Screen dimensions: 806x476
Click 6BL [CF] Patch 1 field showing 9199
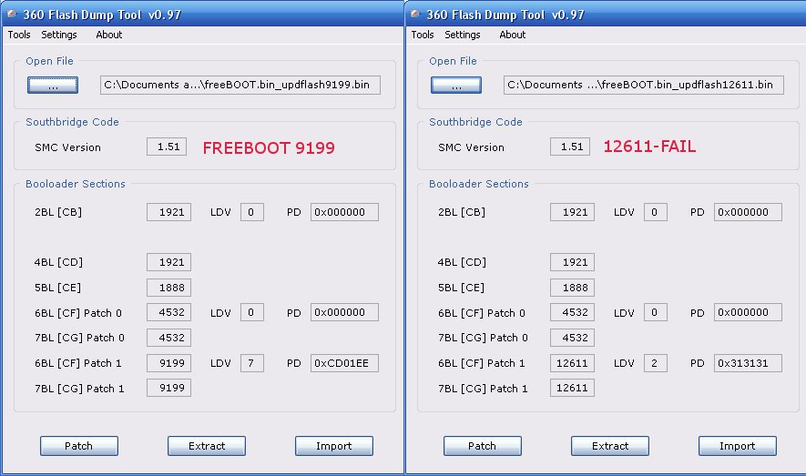click(x=168, y=363)
